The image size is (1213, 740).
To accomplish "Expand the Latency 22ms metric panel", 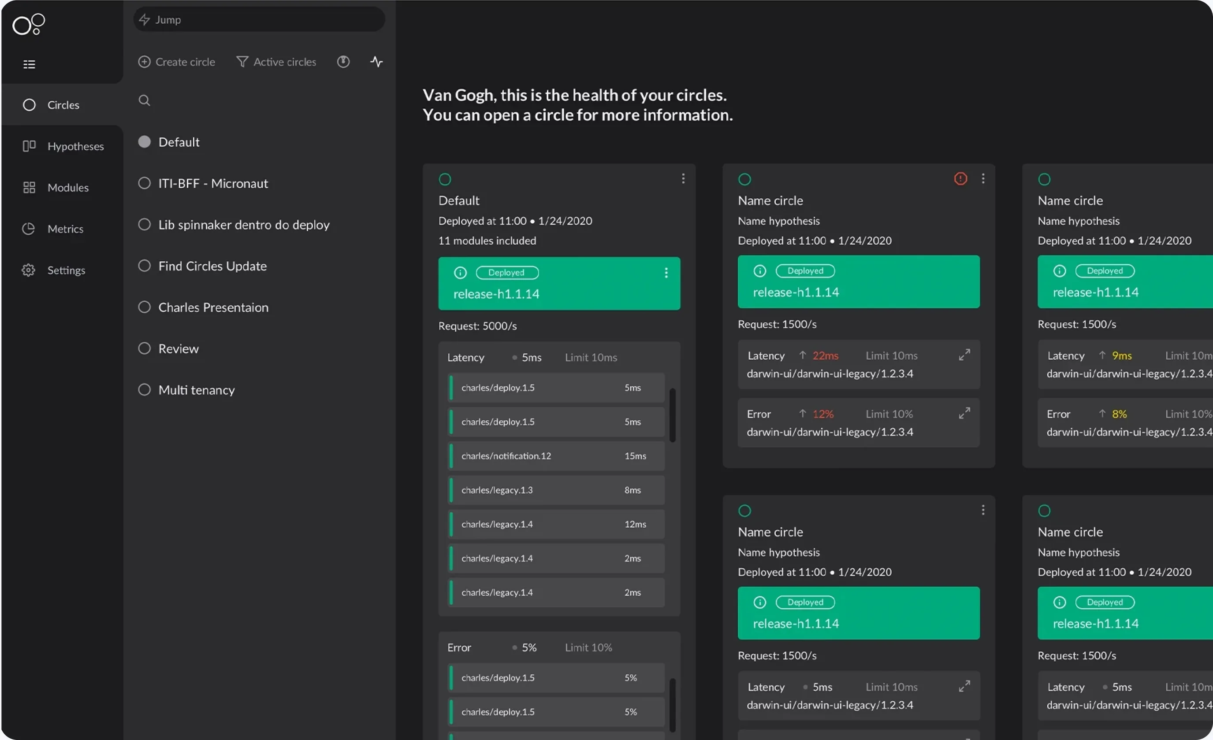I will coord(964,355).
